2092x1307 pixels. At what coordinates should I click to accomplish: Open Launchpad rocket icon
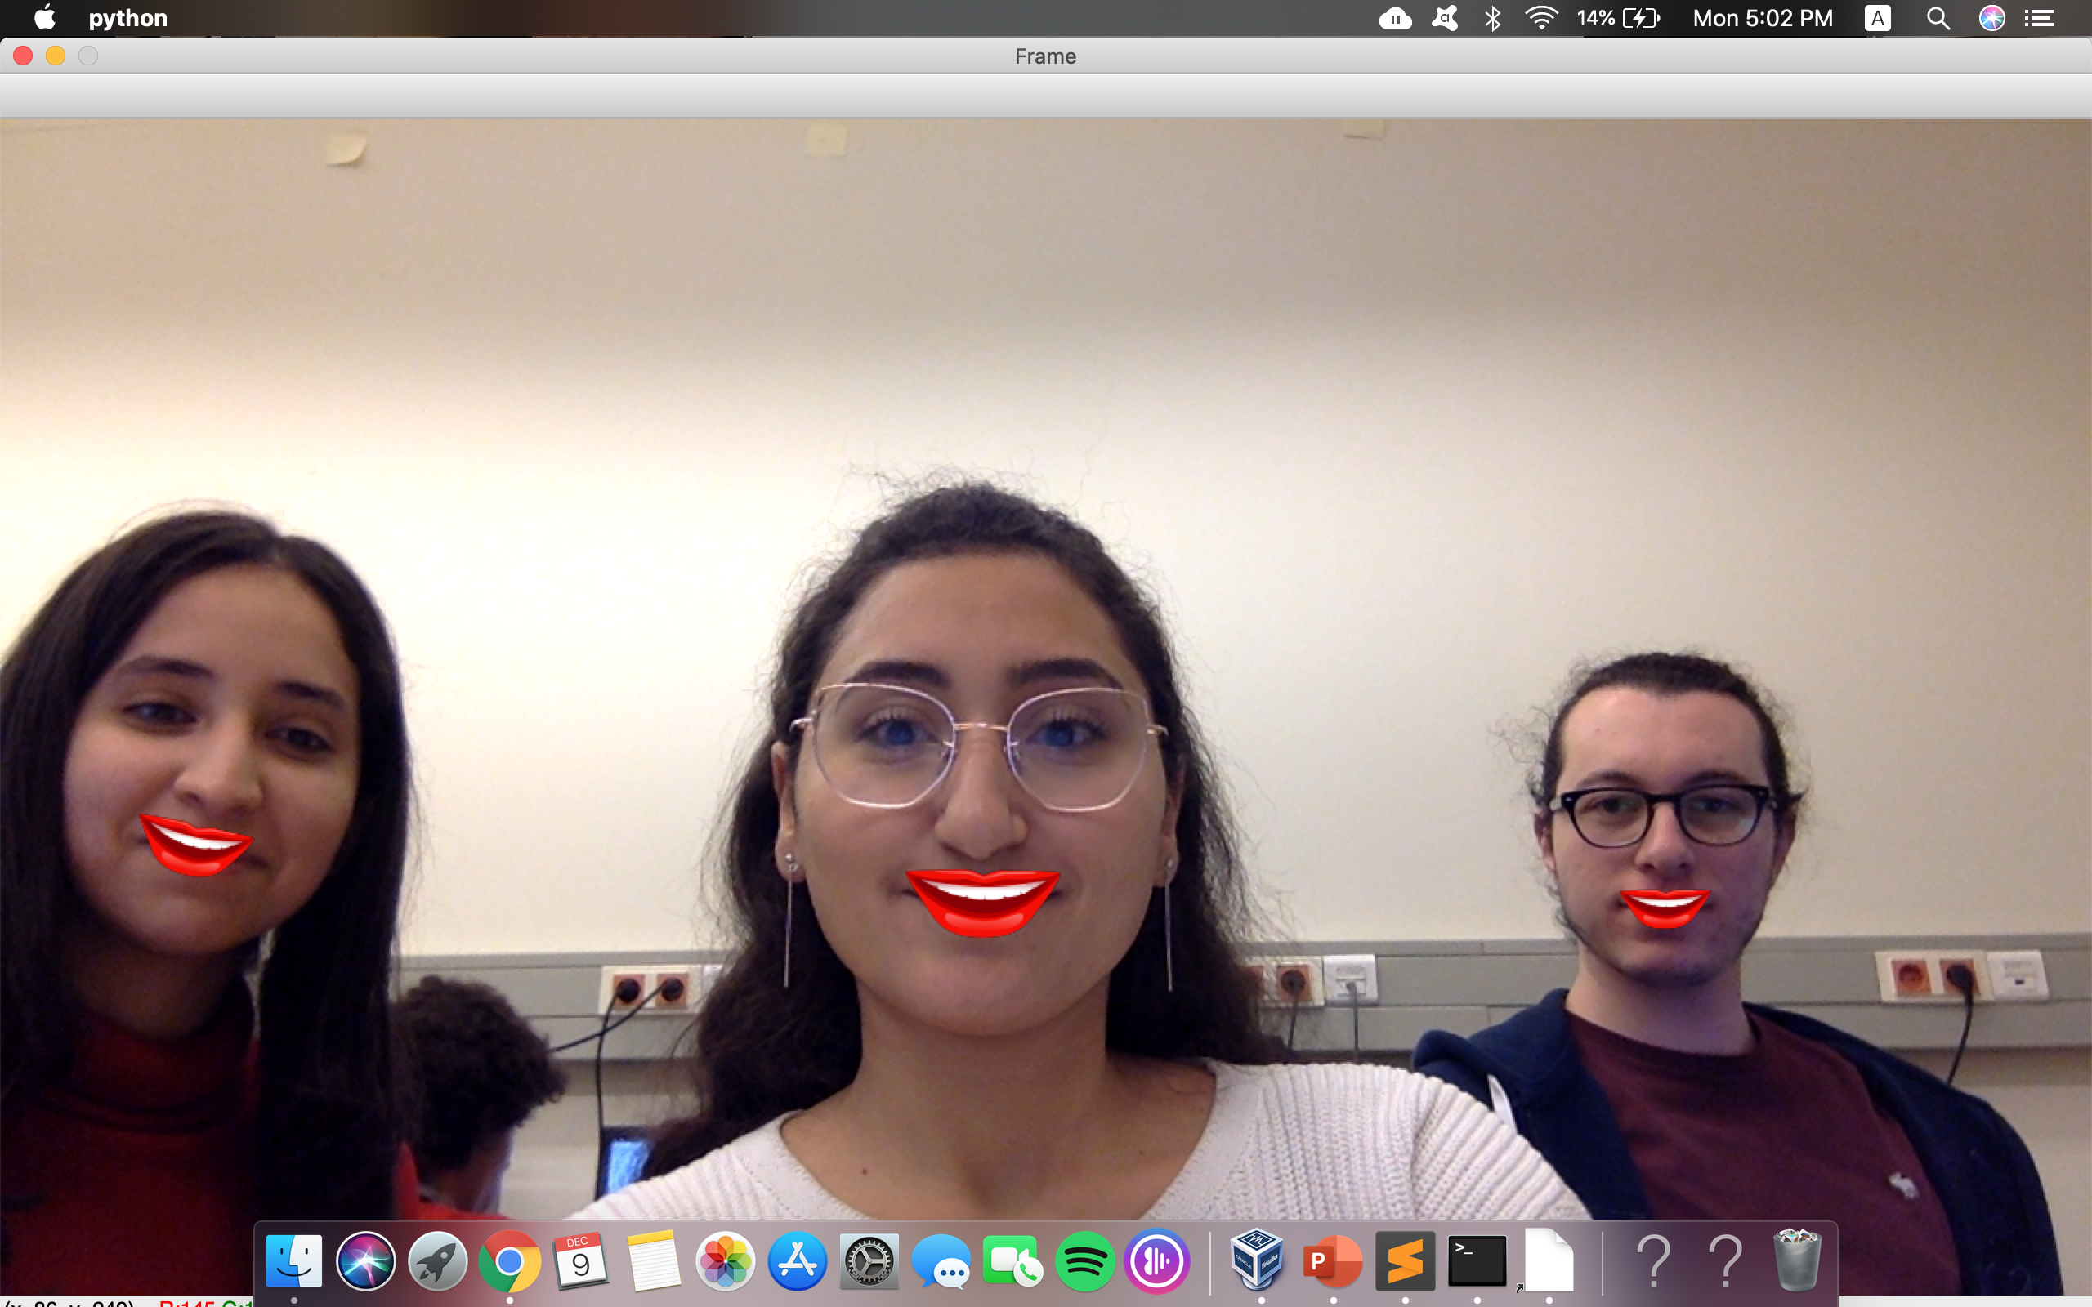(437, 1262)
